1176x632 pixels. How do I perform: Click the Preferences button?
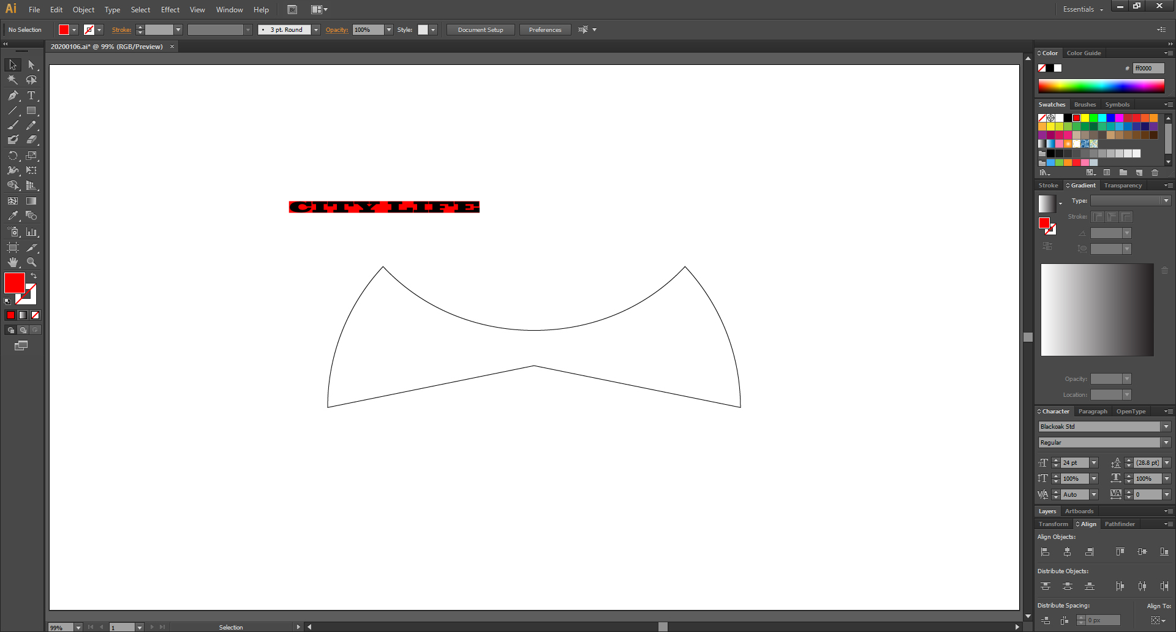pos(545,29)
